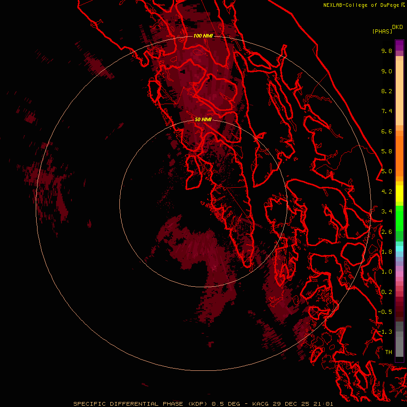Select the 5.0 legend value
This screenshot has width=407, height=407.
[387, 171]
